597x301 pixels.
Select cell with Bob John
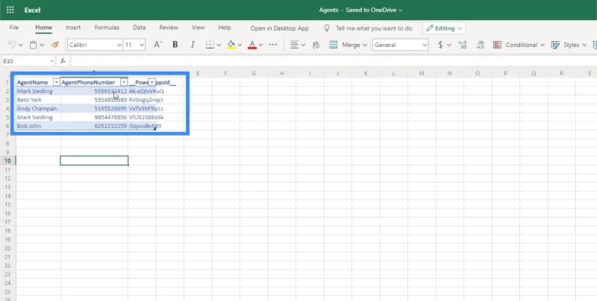point(38,126)
